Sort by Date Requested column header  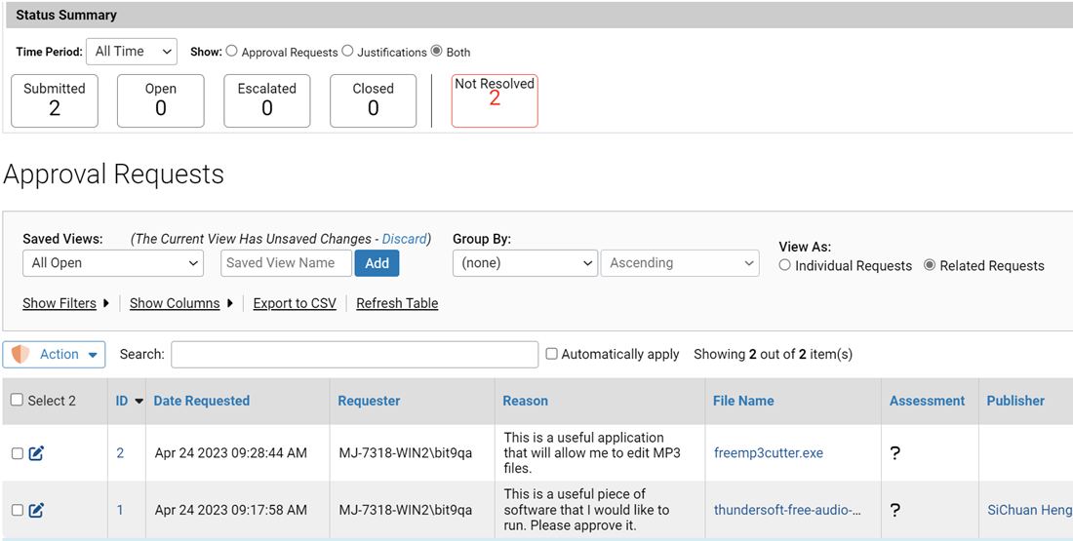pyautogui.click(x=202, y=401)
